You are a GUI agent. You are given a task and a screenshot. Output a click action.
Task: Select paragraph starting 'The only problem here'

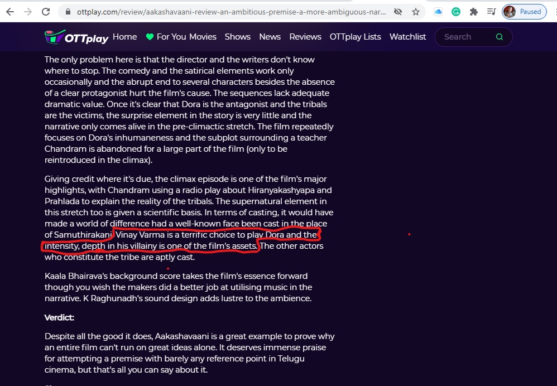[189, 109]
